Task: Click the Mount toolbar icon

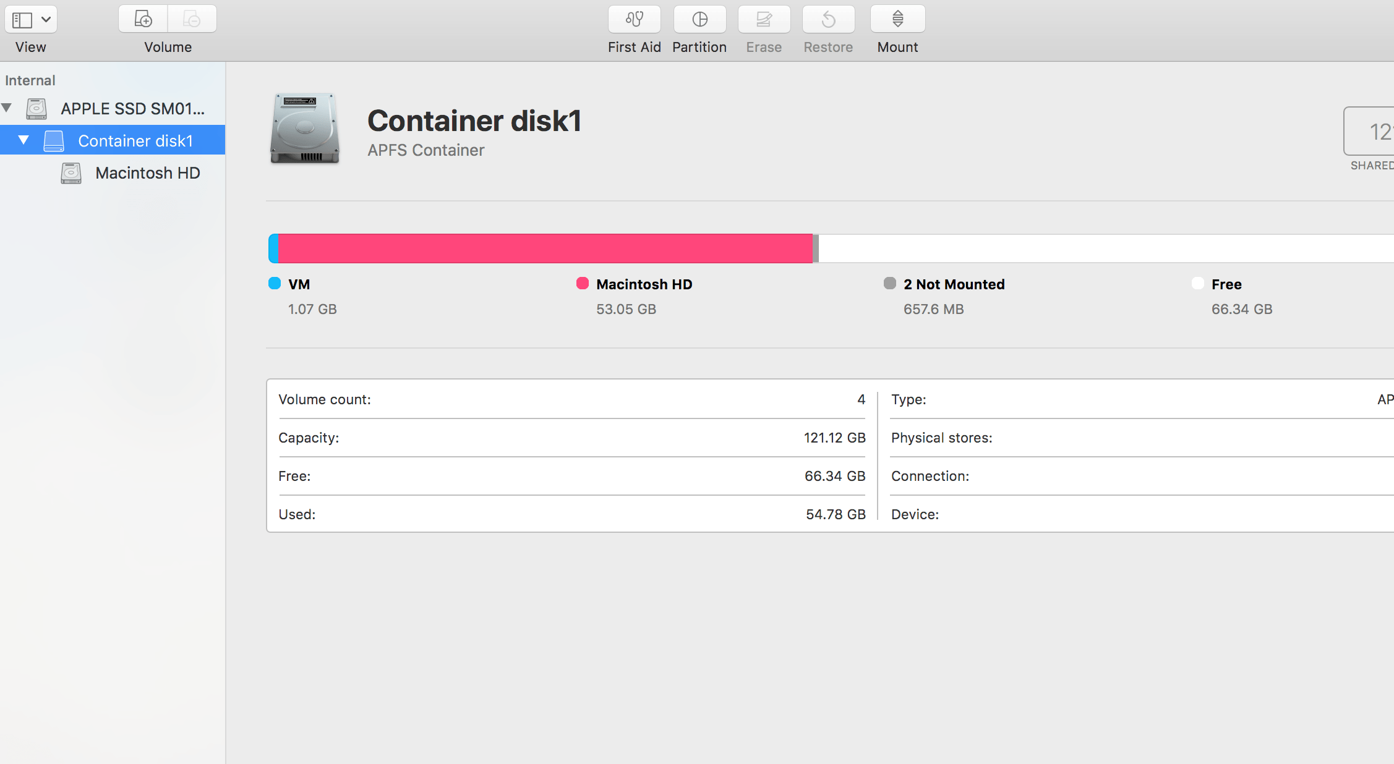Action: coord(897,19)
